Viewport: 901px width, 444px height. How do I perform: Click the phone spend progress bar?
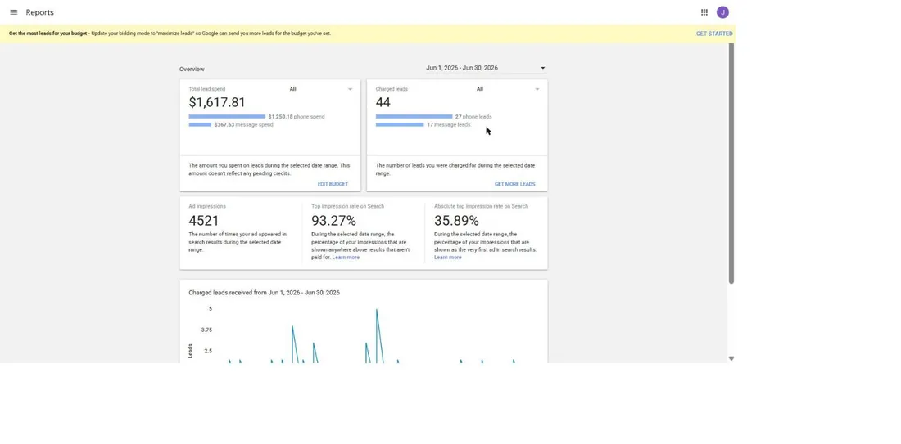click(227, 116)
